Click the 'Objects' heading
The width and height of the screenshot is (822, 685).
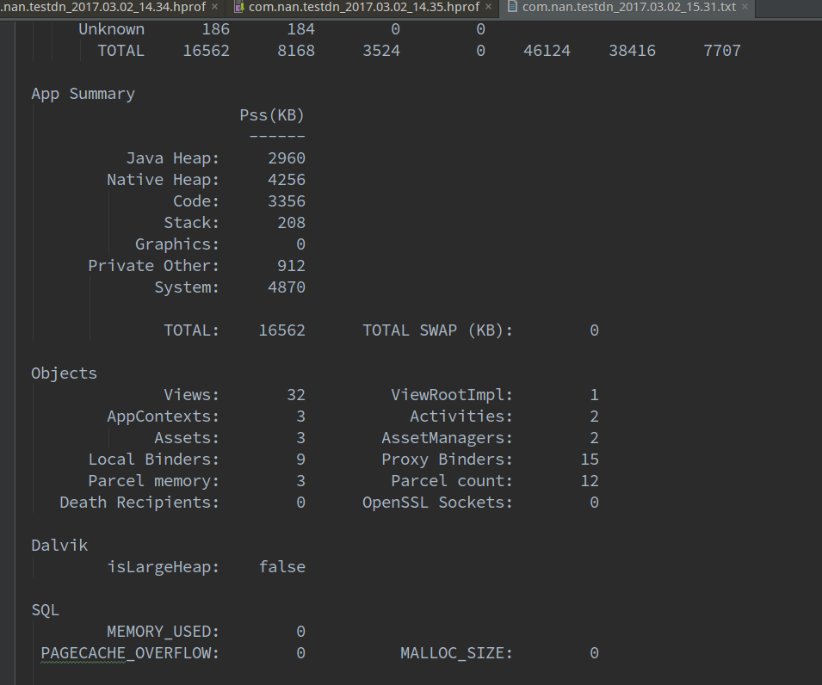(x=64, y=373)
